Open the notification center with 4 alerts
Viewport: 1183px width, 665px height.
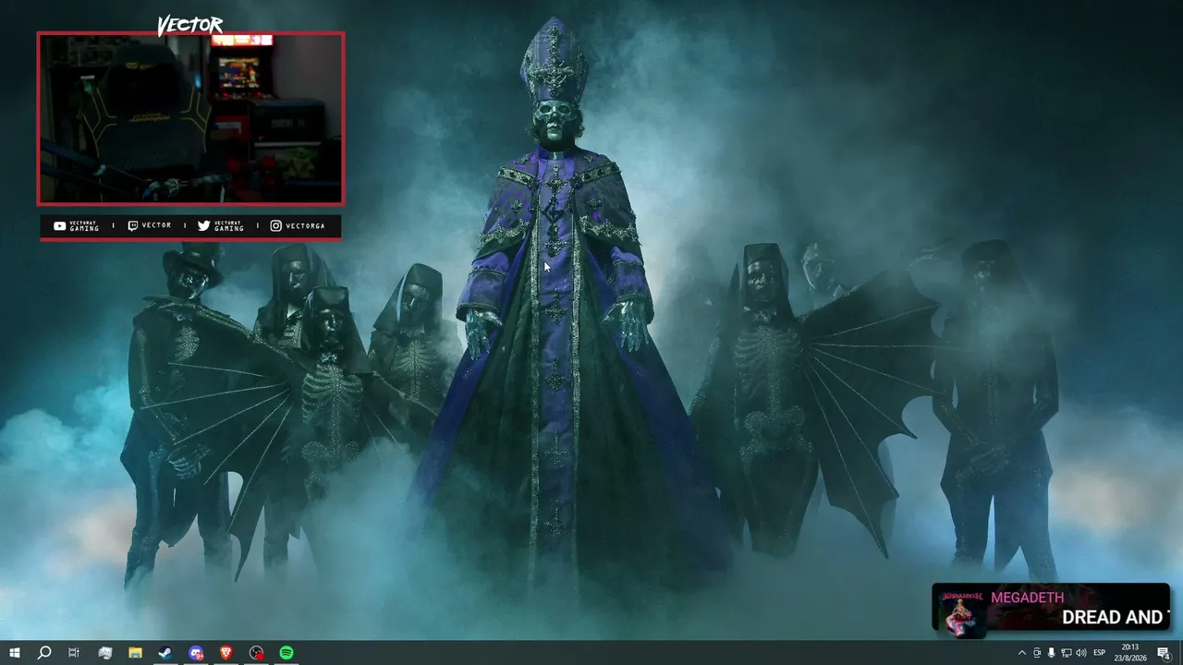(x=1165, y=653)
